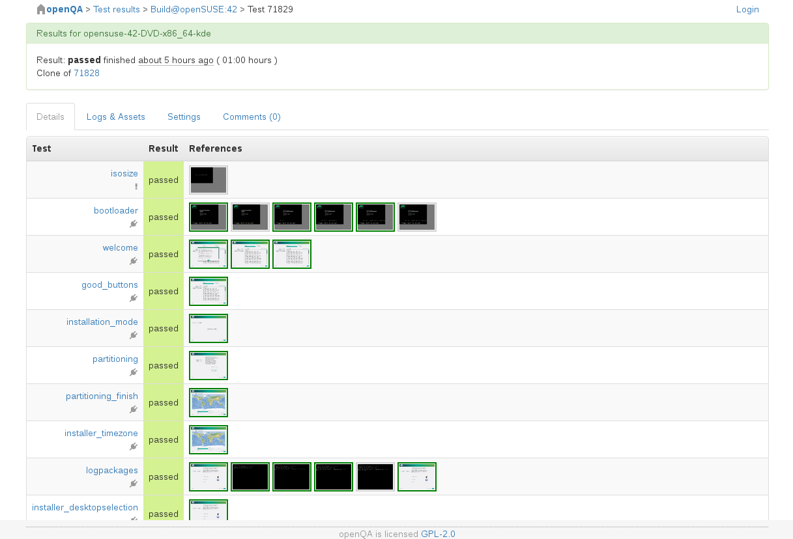This screenshot has height=539, width=793.
Task: Open the Settings tab
Action: pos(184,117)
